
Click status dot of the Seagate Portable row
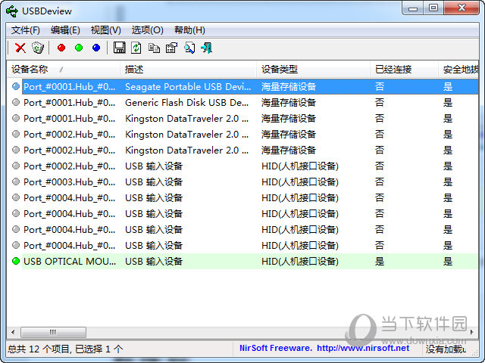16,86
